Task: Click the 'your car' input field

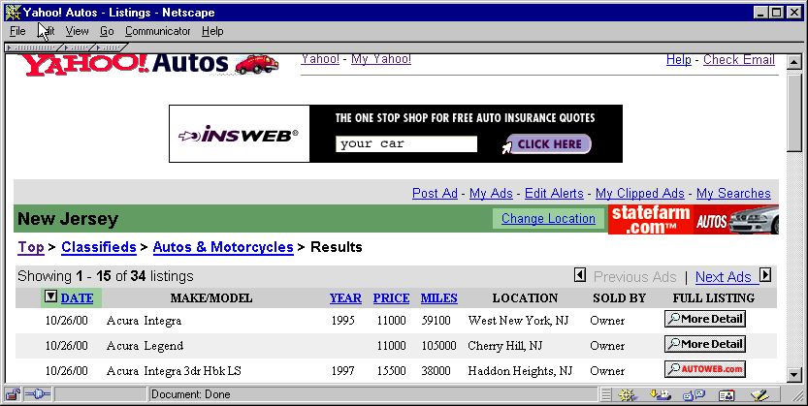Action: (406, 144)
